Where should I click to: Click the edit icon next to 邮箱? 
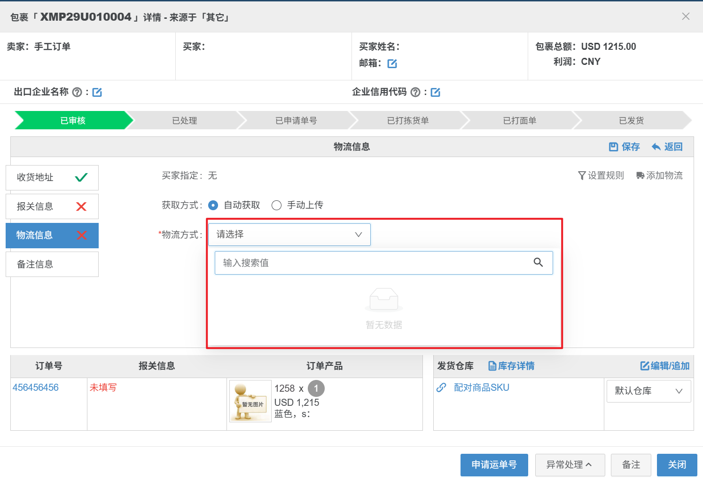point(392,63)
